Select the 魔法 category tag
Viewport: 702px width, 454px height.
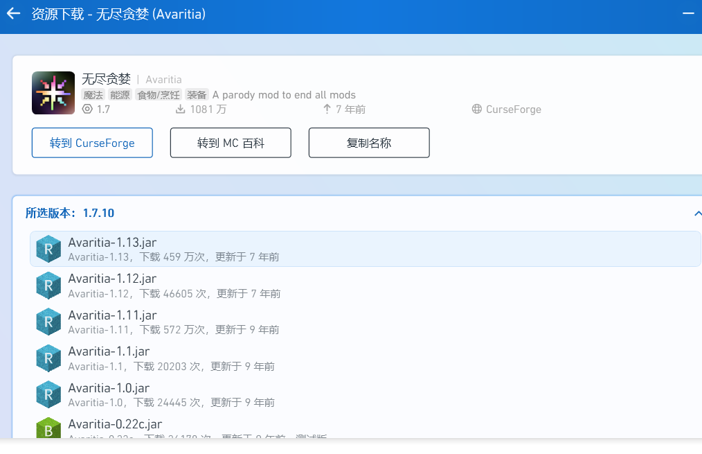pyautogui.click(x=93, y=95)
